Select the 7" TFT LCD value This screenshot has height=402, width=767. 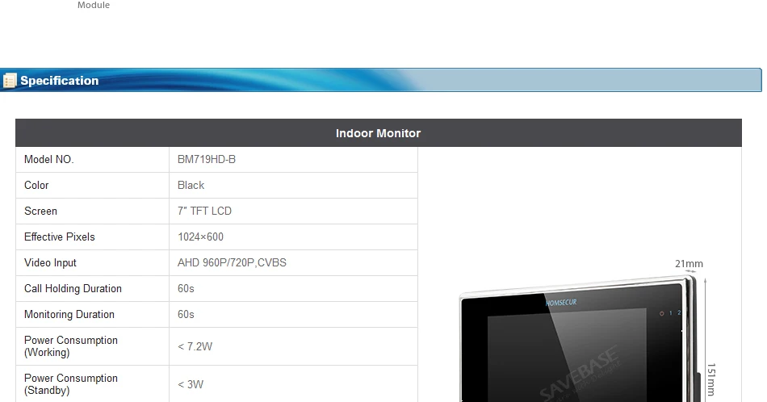[x=204, y=211]
